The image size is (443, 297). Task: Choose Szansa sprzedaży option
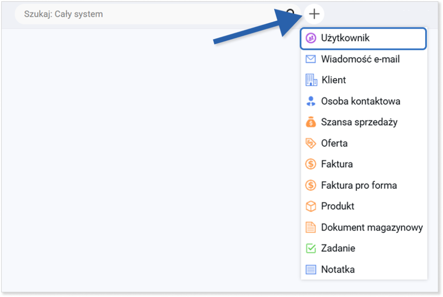359,122
